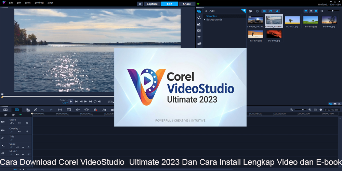Toggle ripple editing on Video track
Screen dimensions: 342x171
[x=12, y=123]
